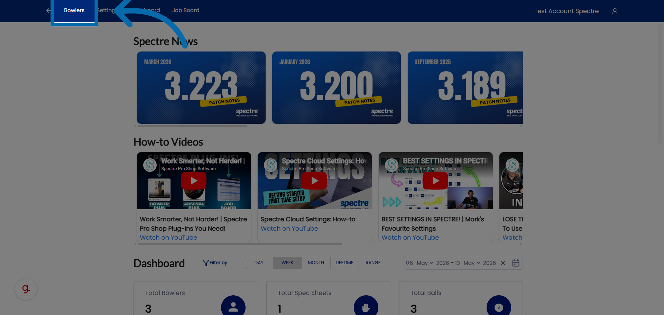Select the LIFETIME range option
The height and width of the screenshot is (315, 664).
(344, 263)
